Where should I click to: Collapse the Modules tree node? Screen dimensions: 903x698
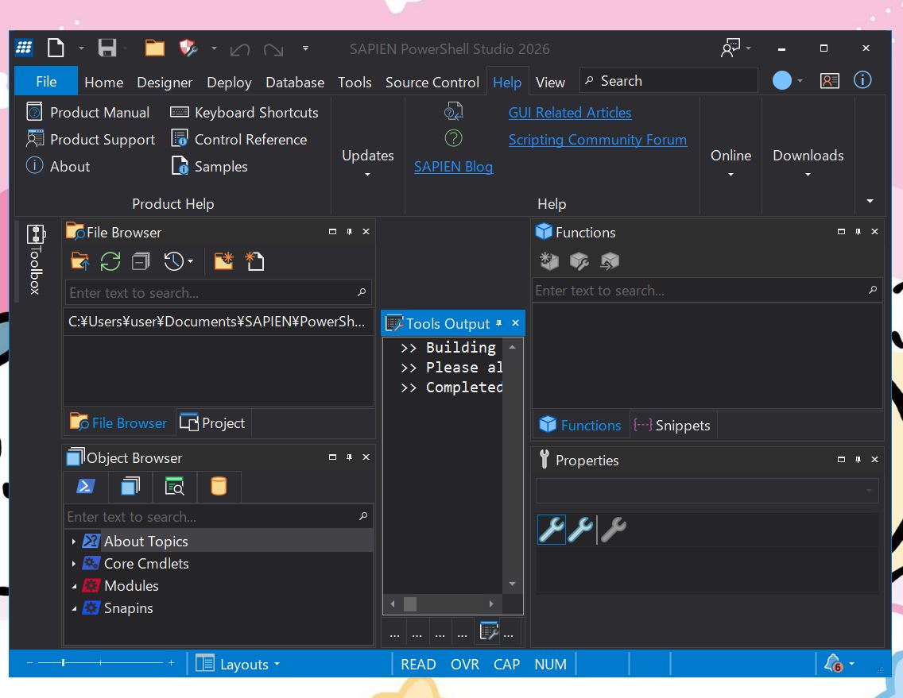point(74,586)
